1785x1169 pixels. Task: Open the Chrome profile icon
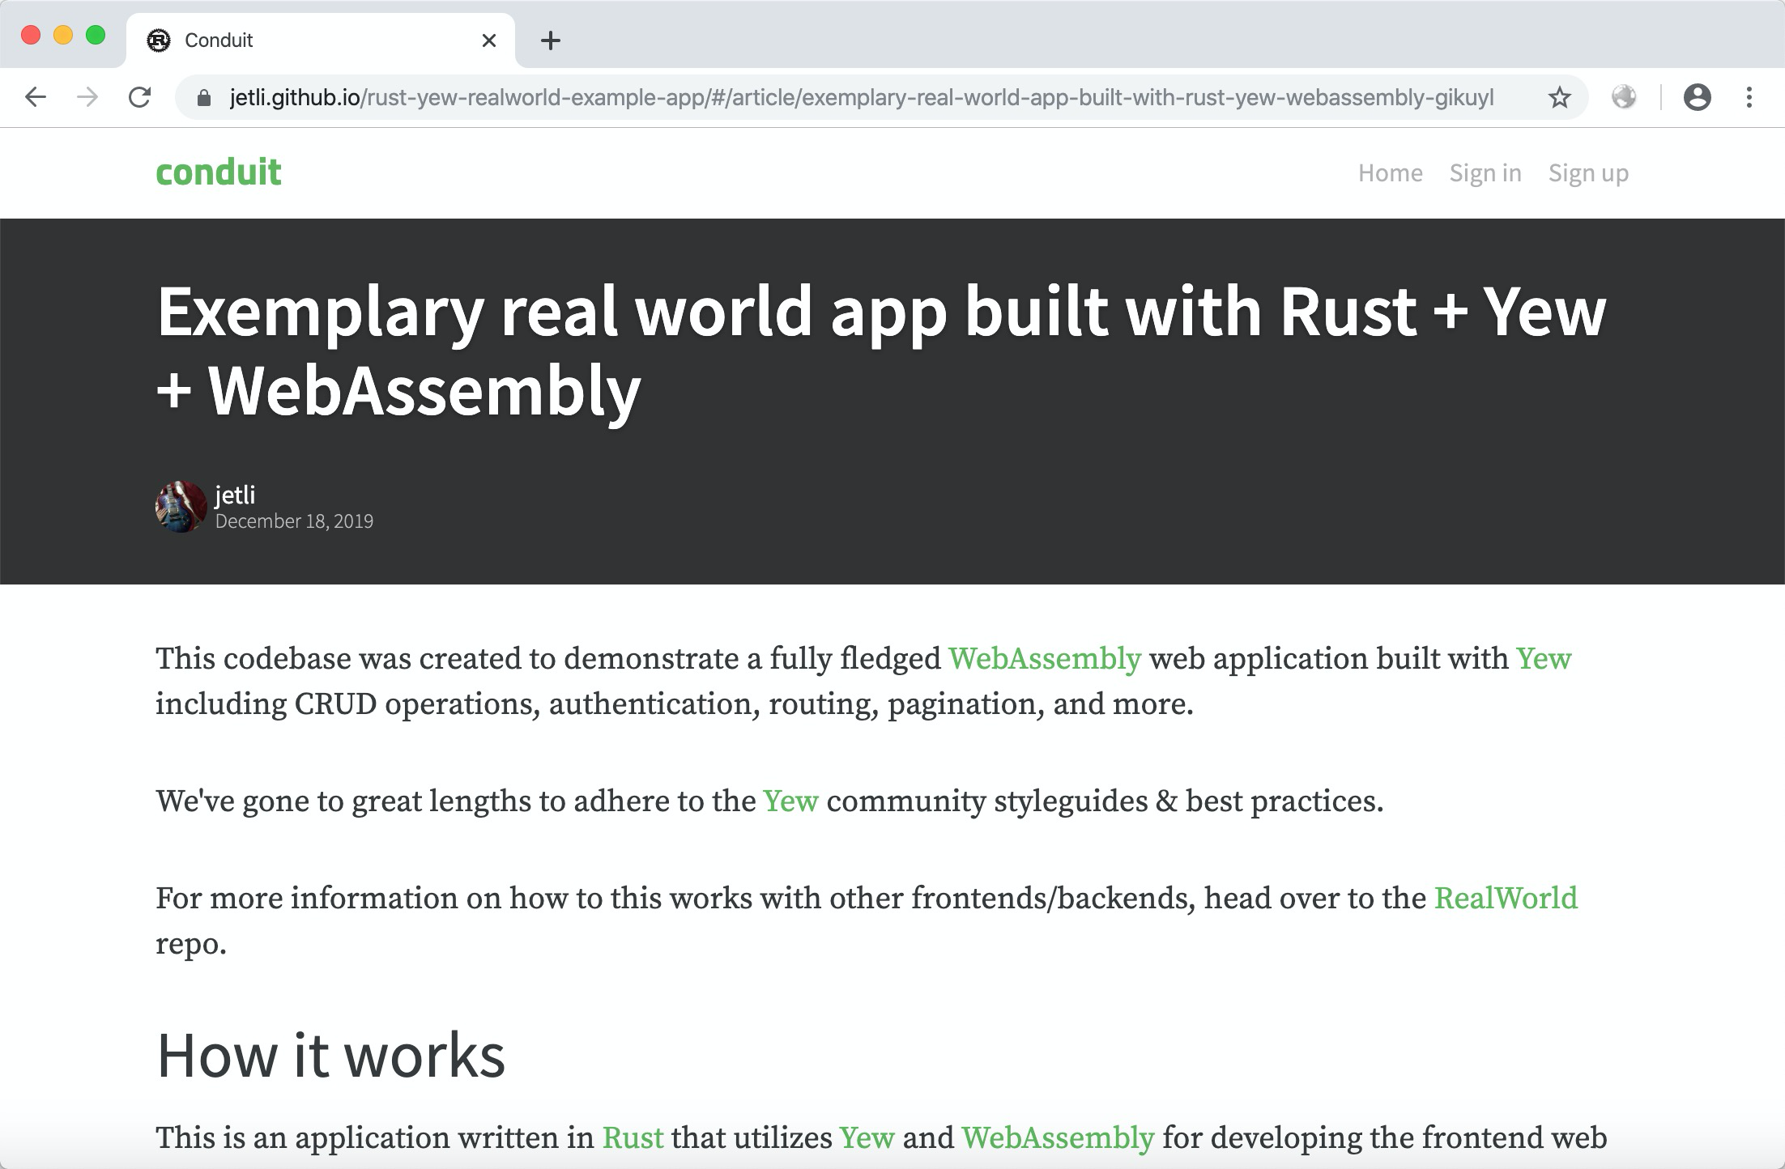point(1697,98)
